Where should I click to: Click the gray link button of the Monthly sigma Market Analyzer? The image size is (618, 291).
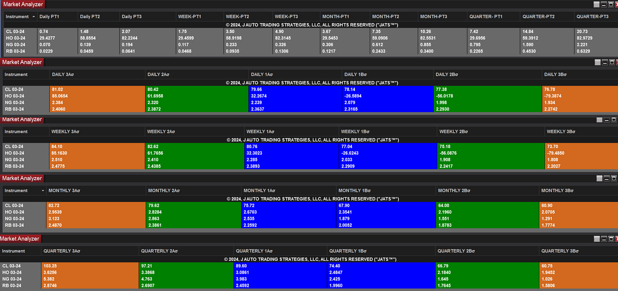599,178
